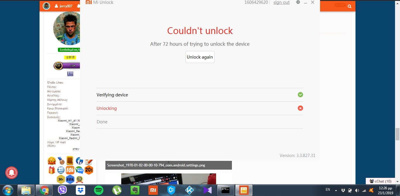Select the Done step text
Image resolution: width=400 pixels, height=196 pixels.
pos(102,122)
